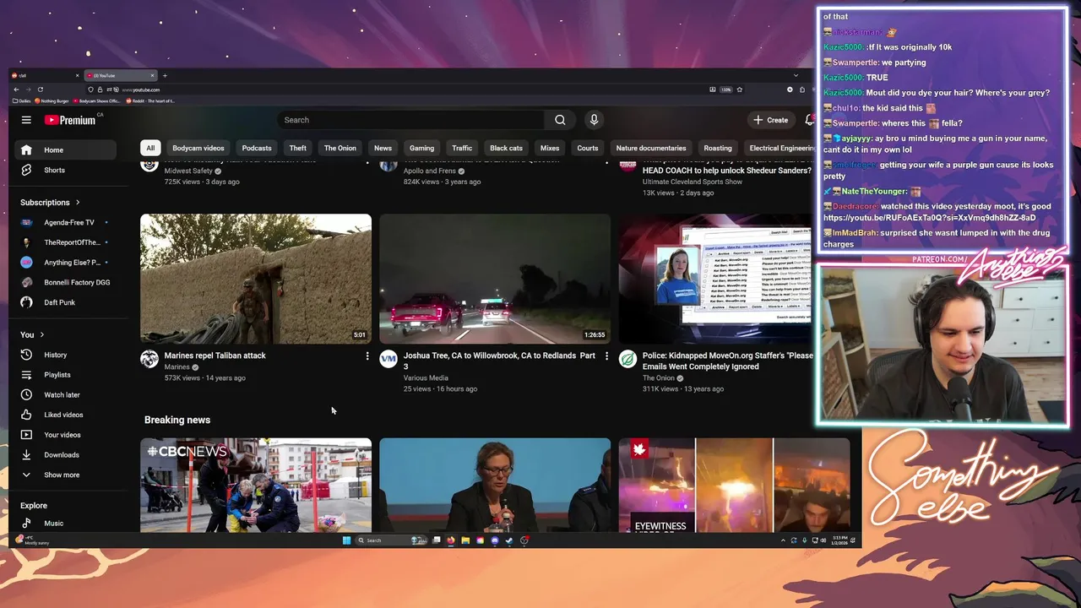Open TheReportOfThe... subscription channel
This screenshot has height=608, width=1081.
66,242
